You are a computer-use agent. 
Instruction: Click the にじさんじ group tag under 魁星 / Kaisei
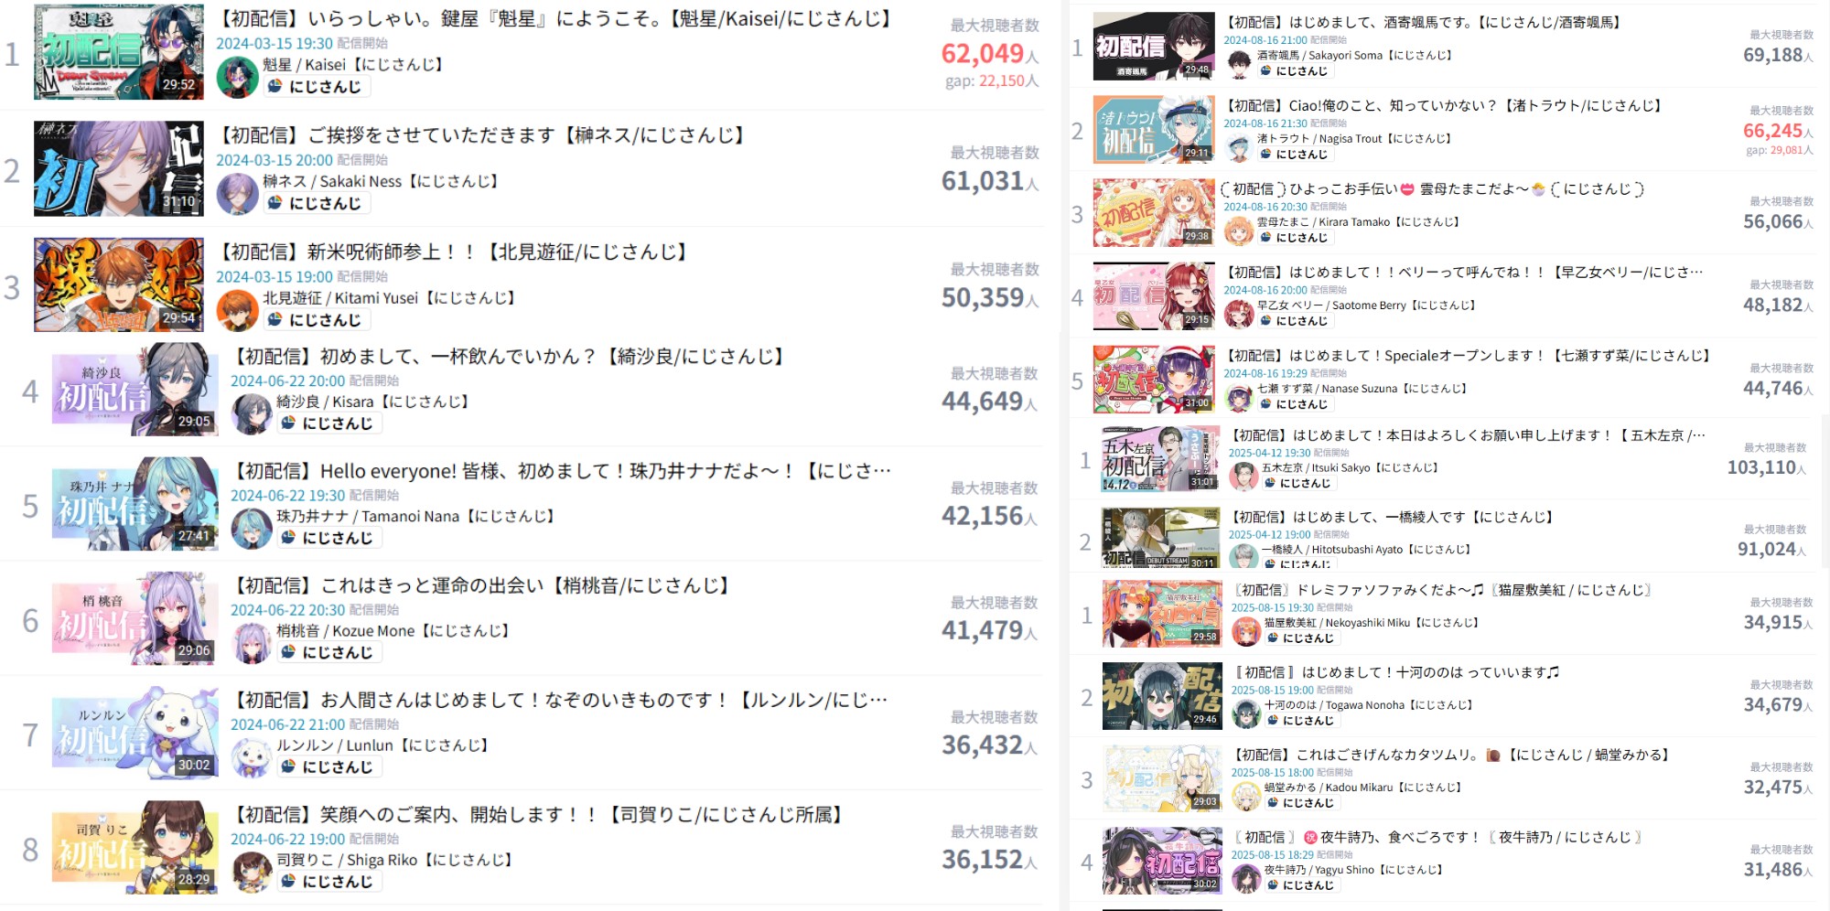click(x=317, y=87)
